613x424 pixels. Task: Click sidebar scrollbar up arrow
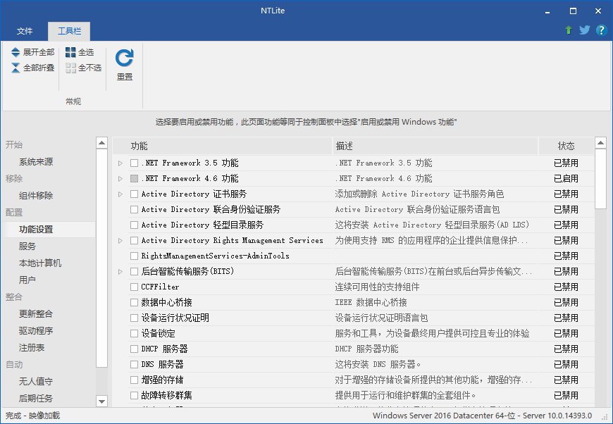(x=101, y=143)
